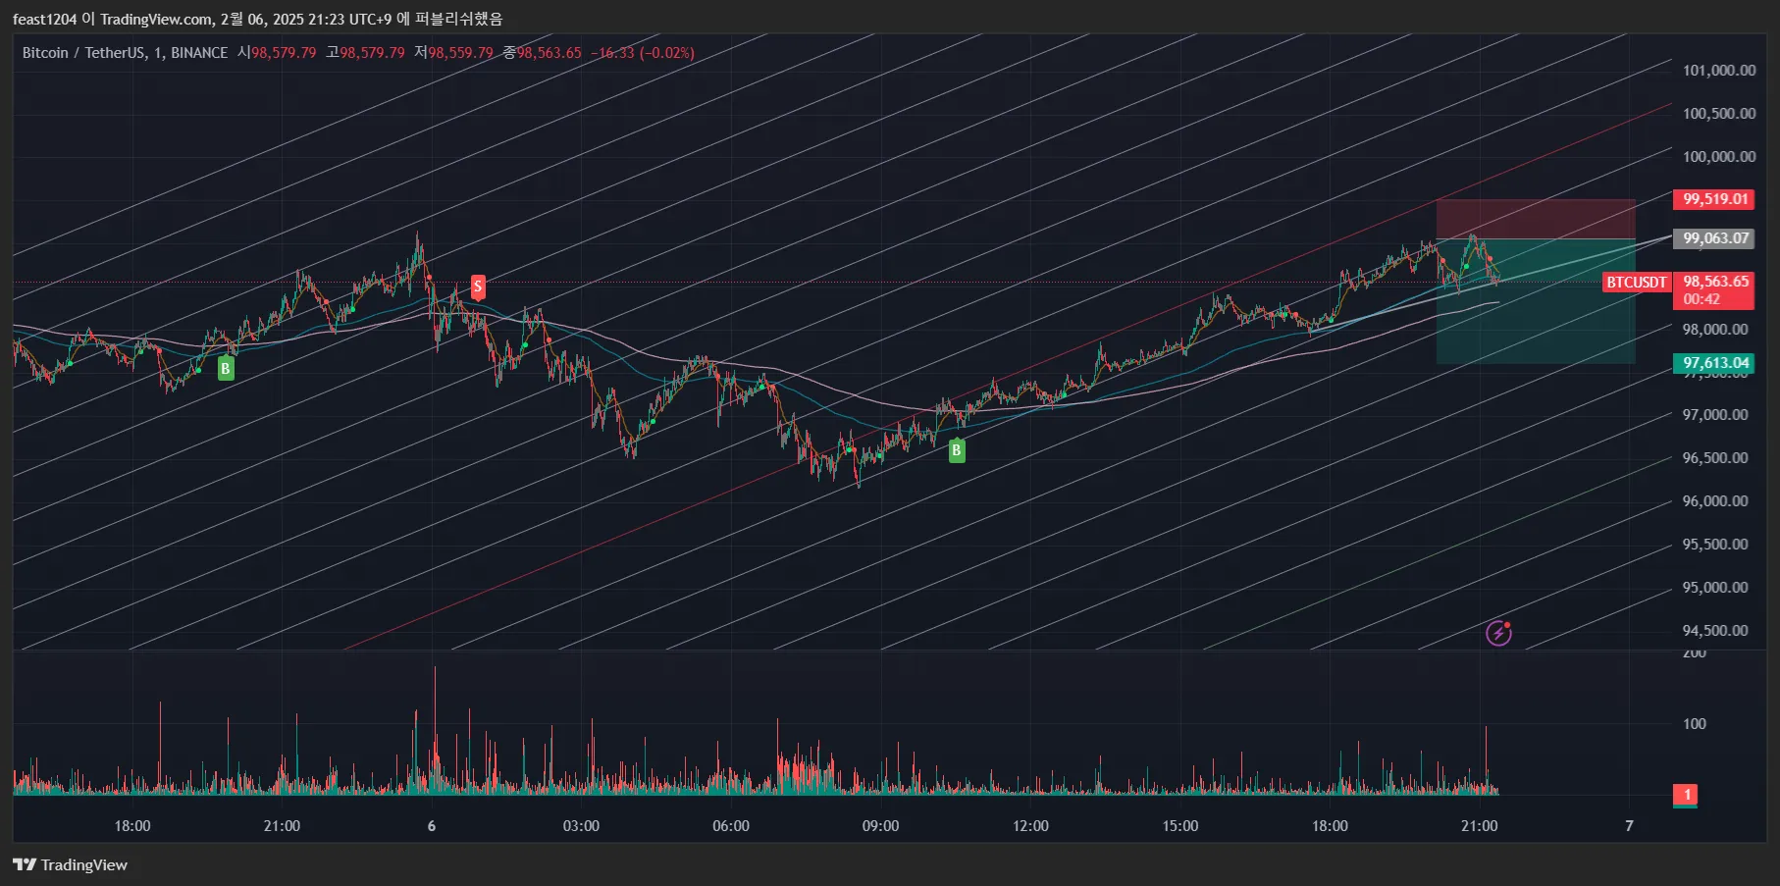Click the feast1204 publish header text
The width and height of the screenshot is (1780, 886).
coord(257,19)
